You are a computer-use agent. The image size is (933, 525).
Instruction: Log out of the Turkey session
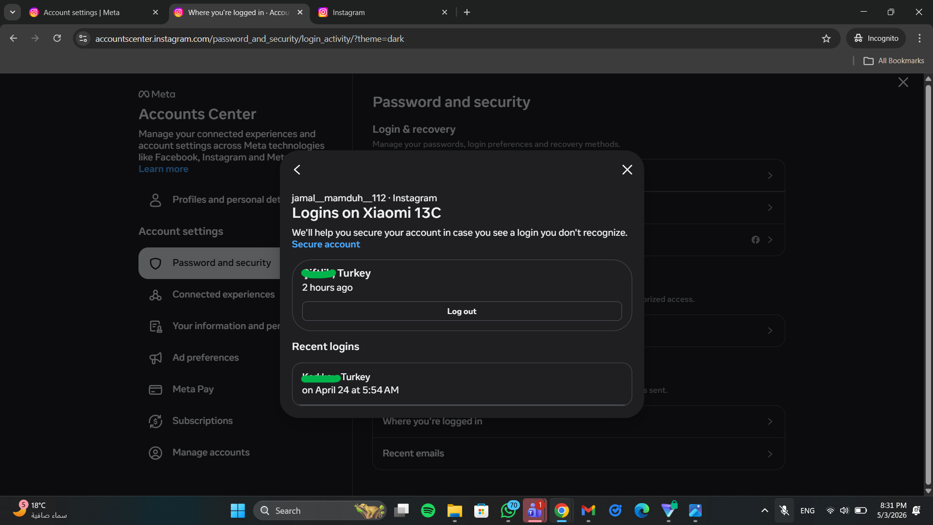[x=462, y=311]
